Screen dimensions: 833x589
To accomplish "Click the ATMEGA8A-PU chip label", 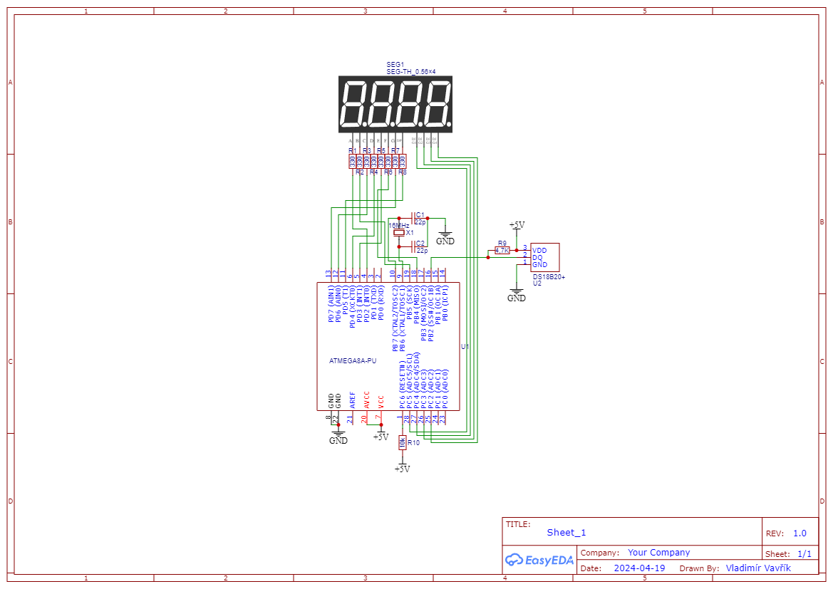I will coord(353,361).
